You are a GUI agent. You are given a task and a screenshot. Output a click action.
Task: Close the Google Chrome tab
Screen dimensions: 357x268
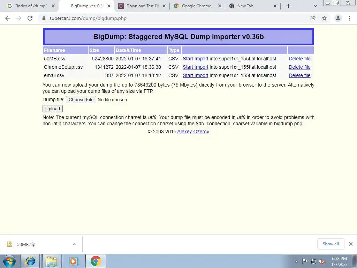click(220, 6)
